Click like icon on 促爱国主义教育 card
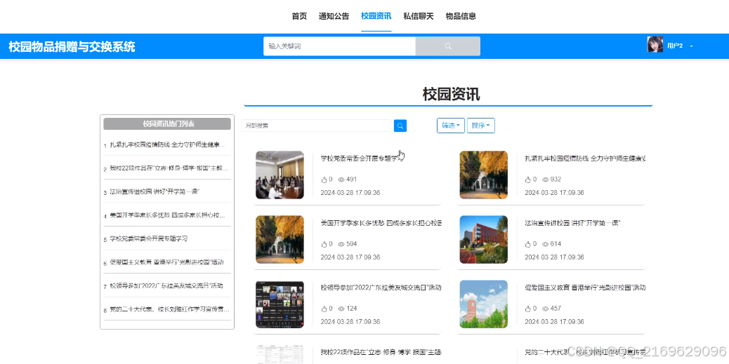 528,309
